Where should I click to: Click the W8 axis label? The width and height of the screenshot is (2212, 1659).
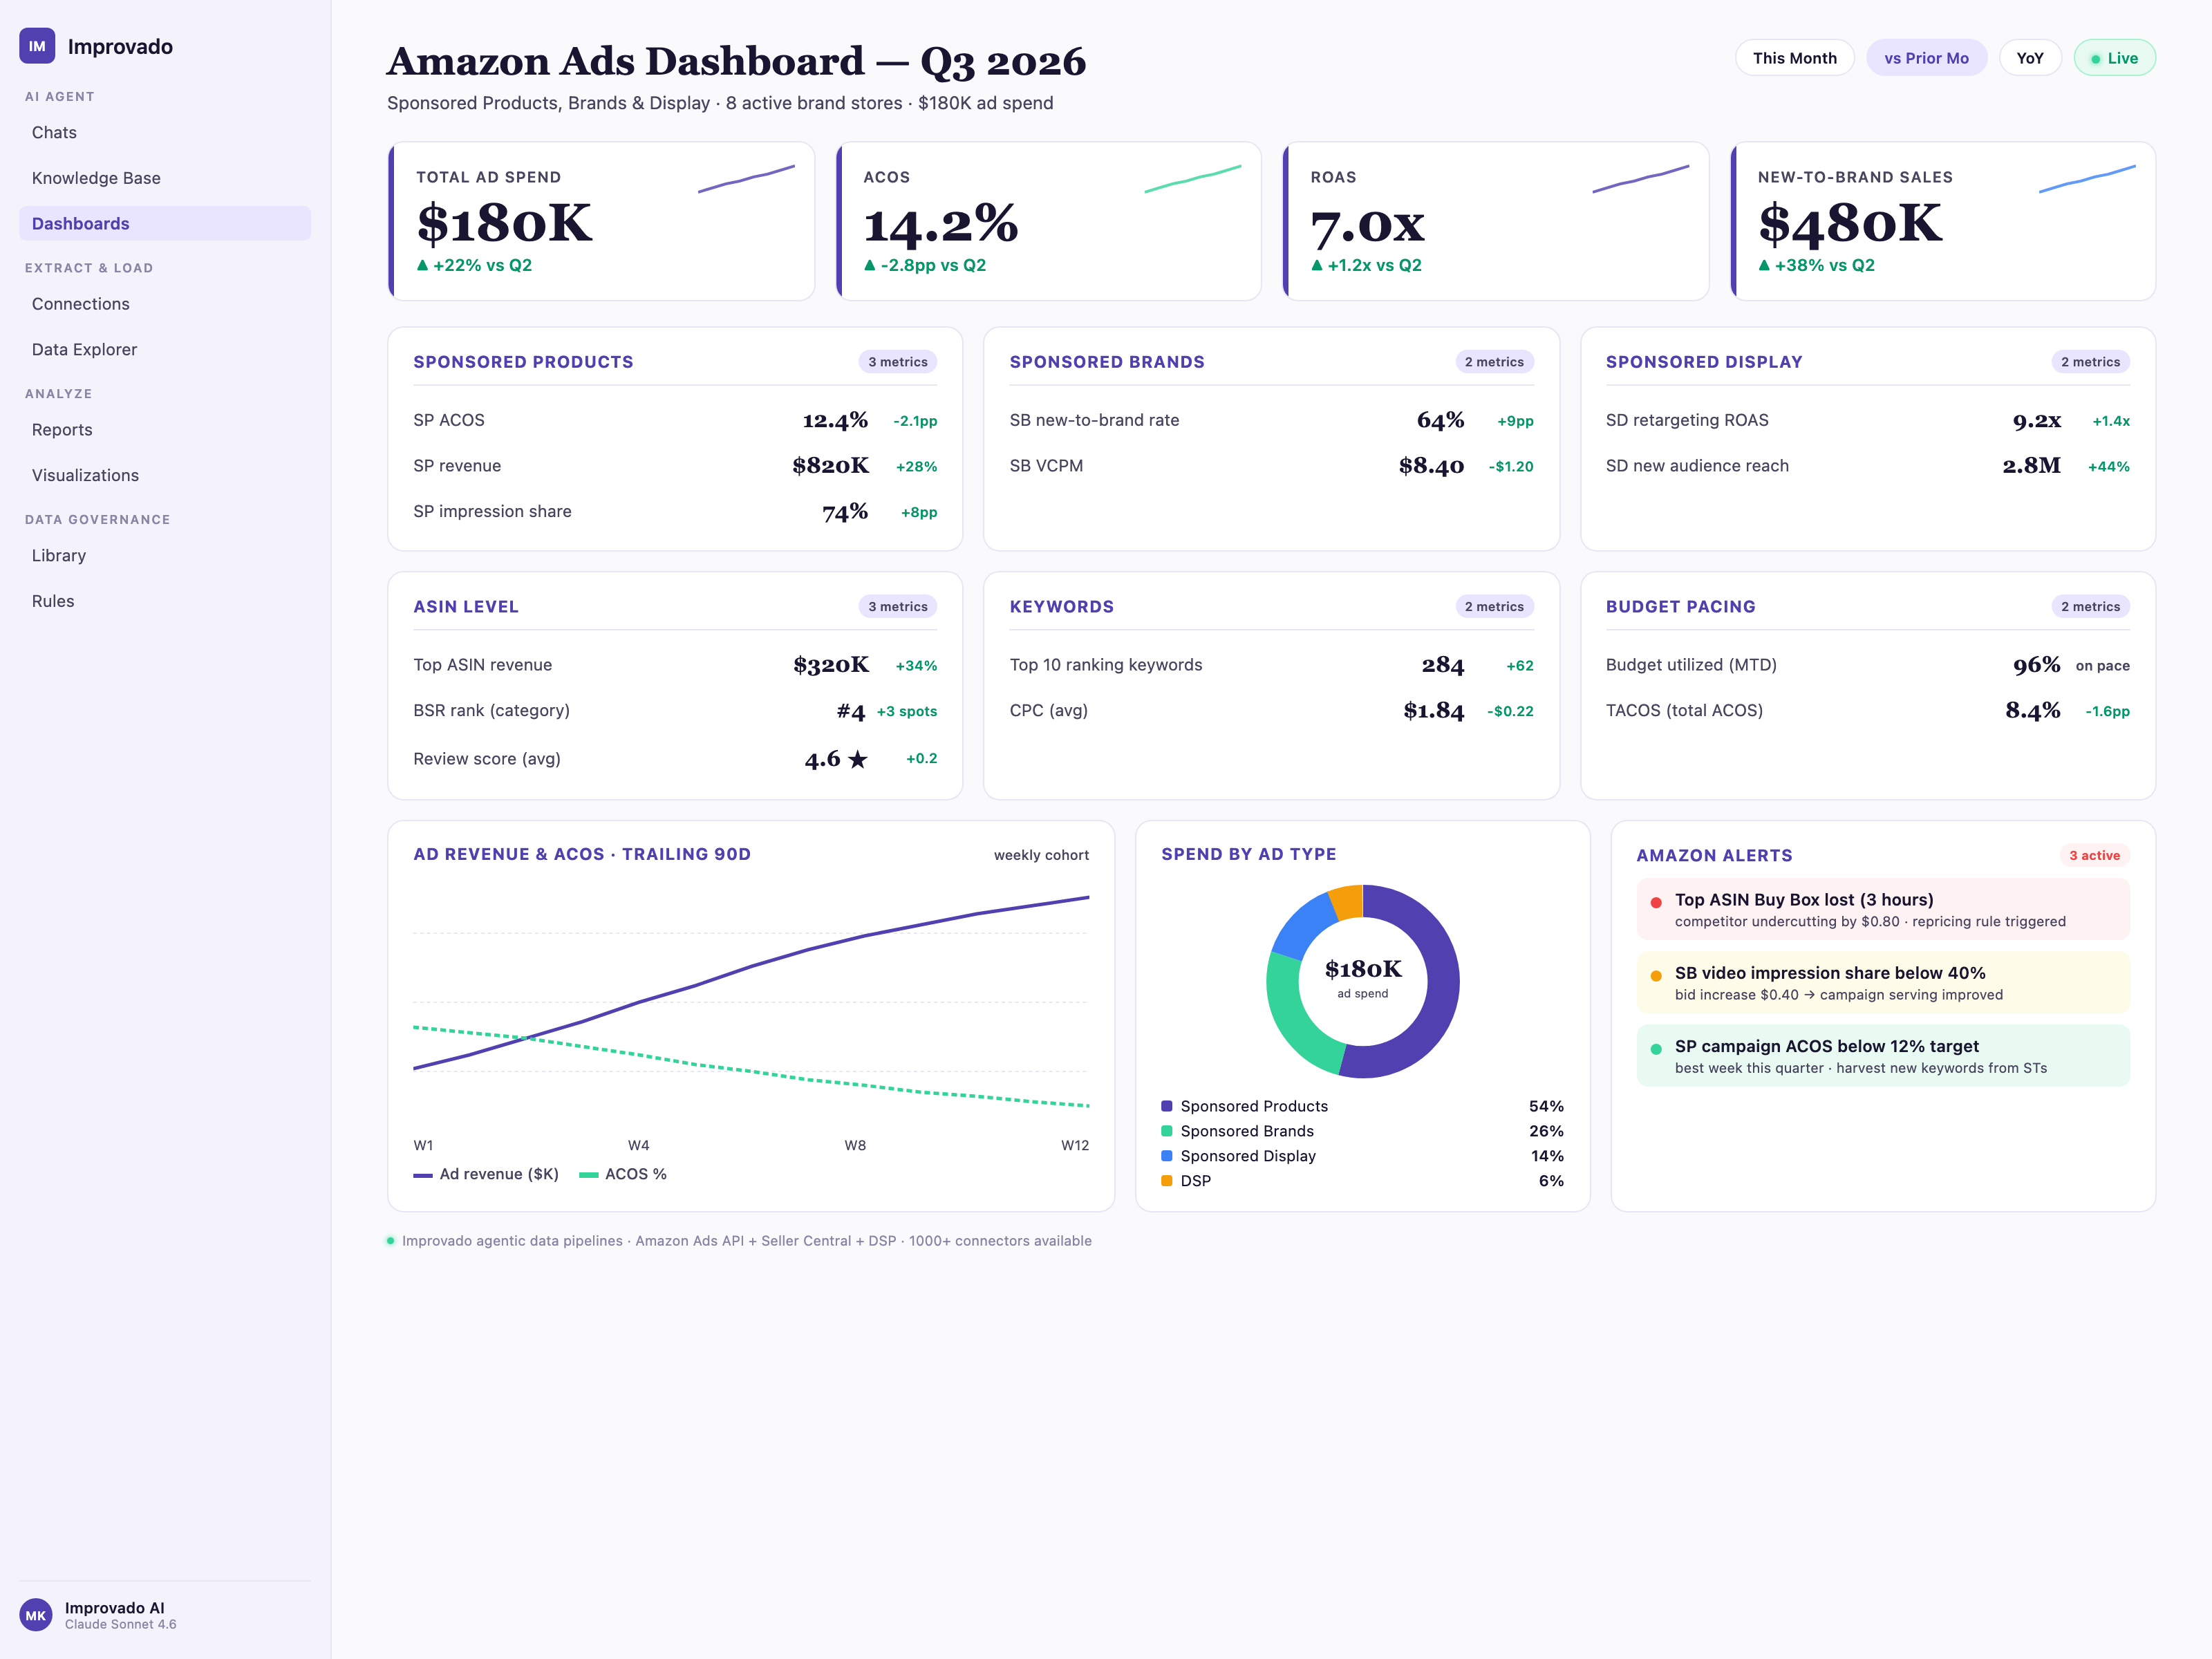(x=855, y=1145)
